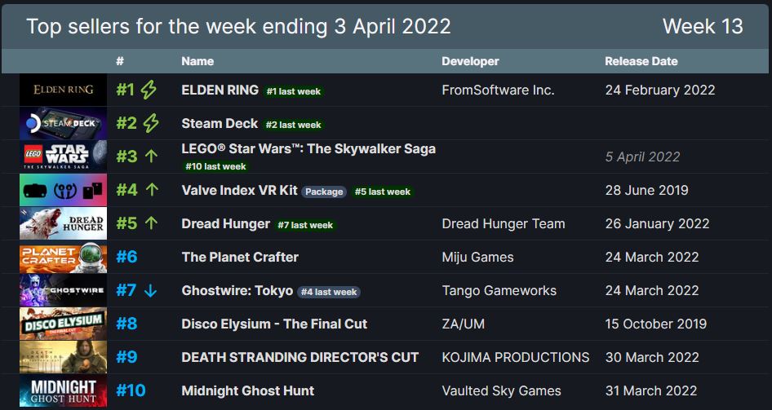772x410 pixels.
Task: Click the '#4 last week' badge on Ghostwire
Action: pos(328,292)
